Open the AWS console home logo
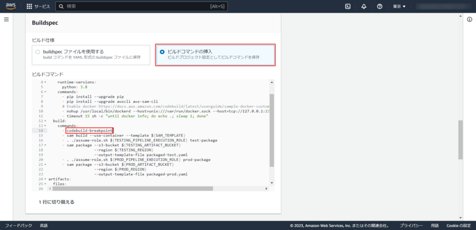Image resolution: width=476 pixels, height=230 pixels. 11,7
